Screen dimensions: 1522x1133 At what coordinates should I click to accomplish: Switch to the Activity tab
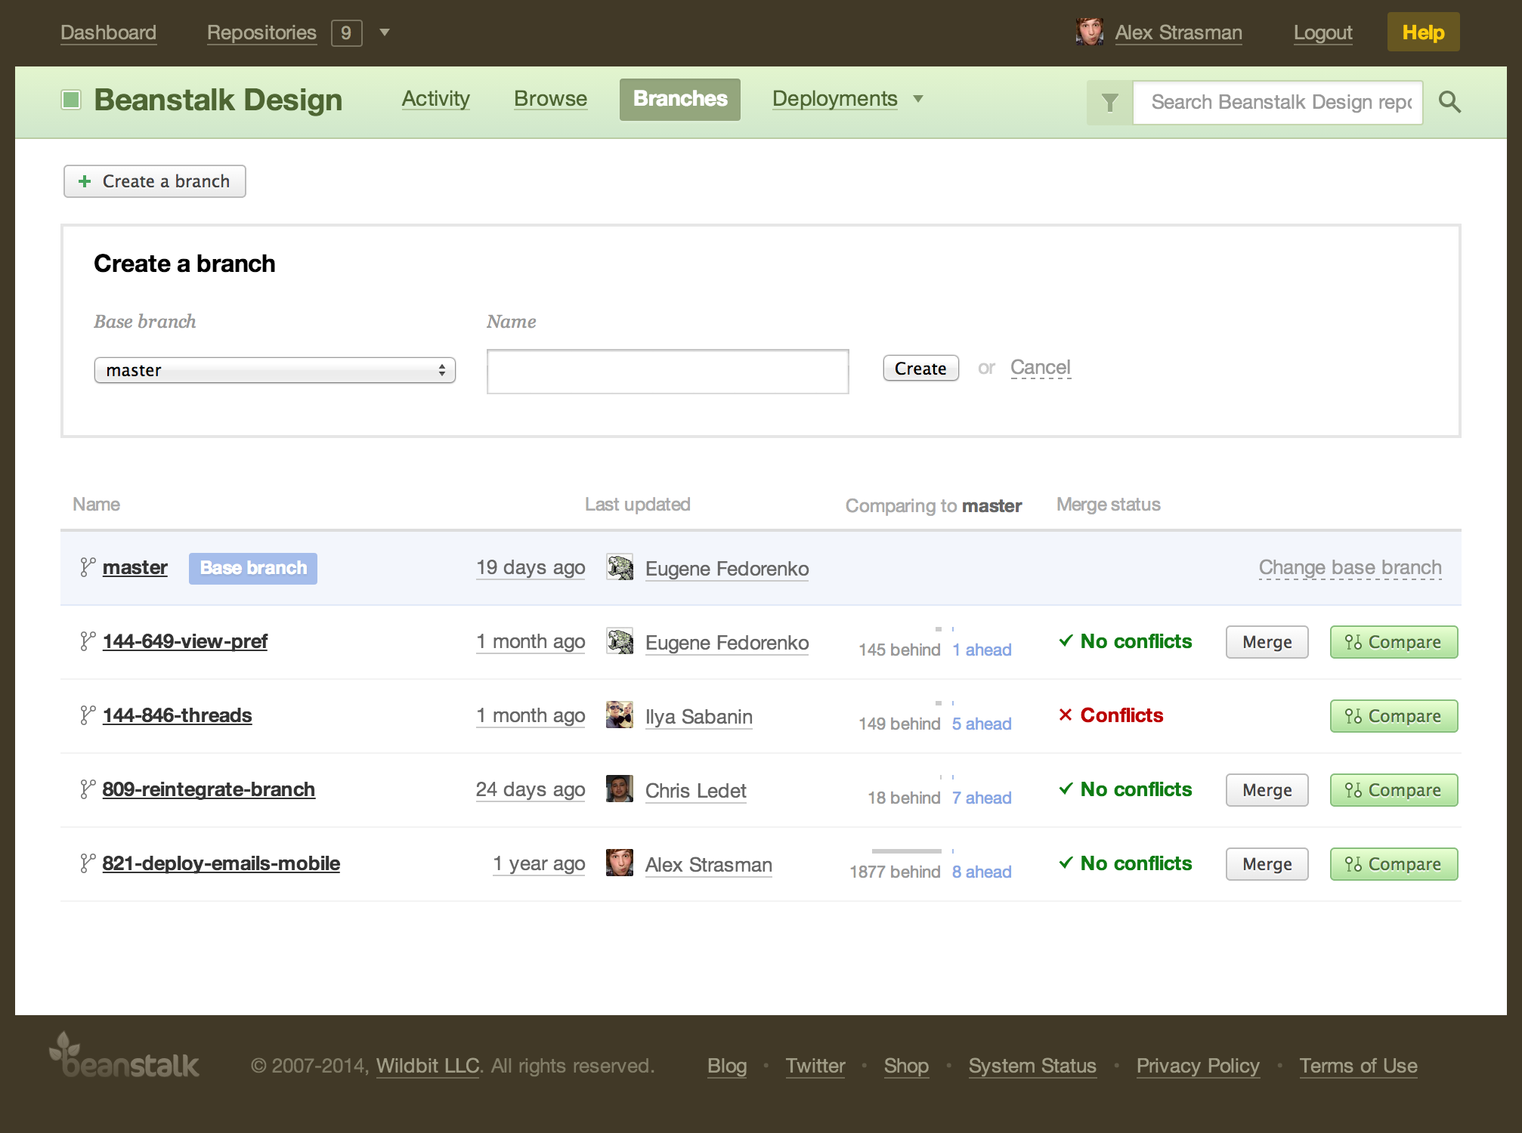tap(435, 99)
